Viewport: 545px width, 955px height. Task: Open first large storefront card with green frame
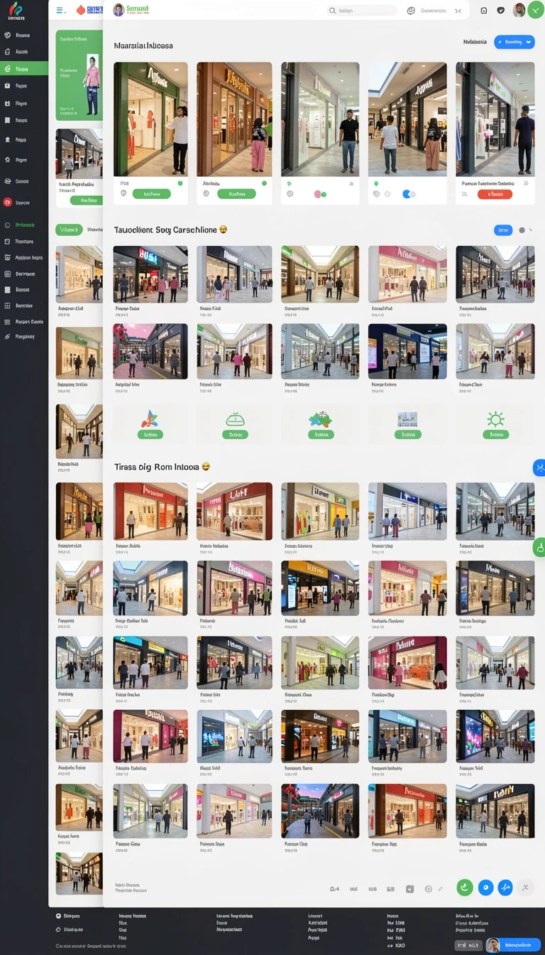(150, 119)
